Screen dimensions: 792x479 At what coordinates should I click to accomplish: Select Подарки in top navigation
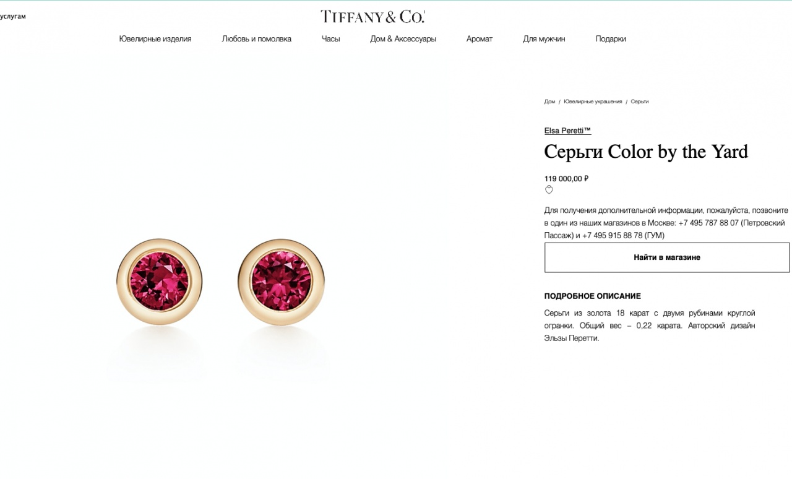tap(611, 38)
